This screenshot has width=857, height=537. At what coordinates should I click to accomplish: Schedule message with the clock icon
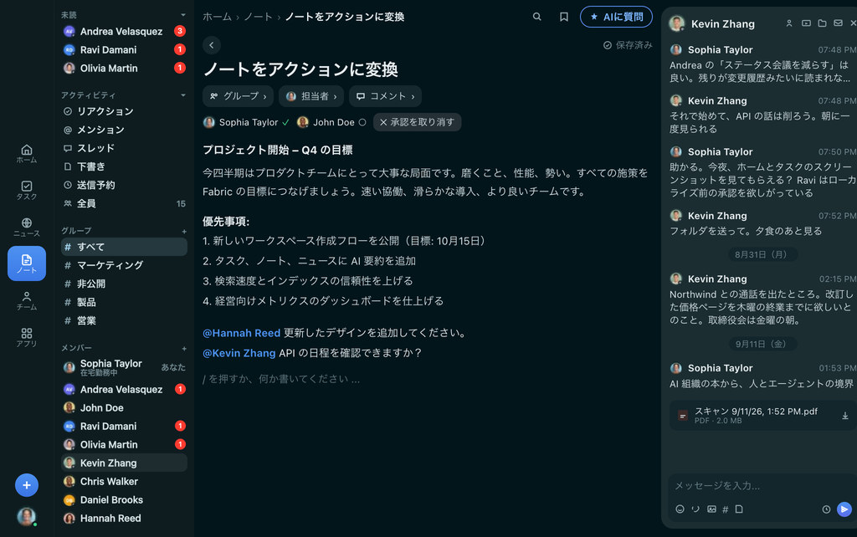tap(826, 509)
